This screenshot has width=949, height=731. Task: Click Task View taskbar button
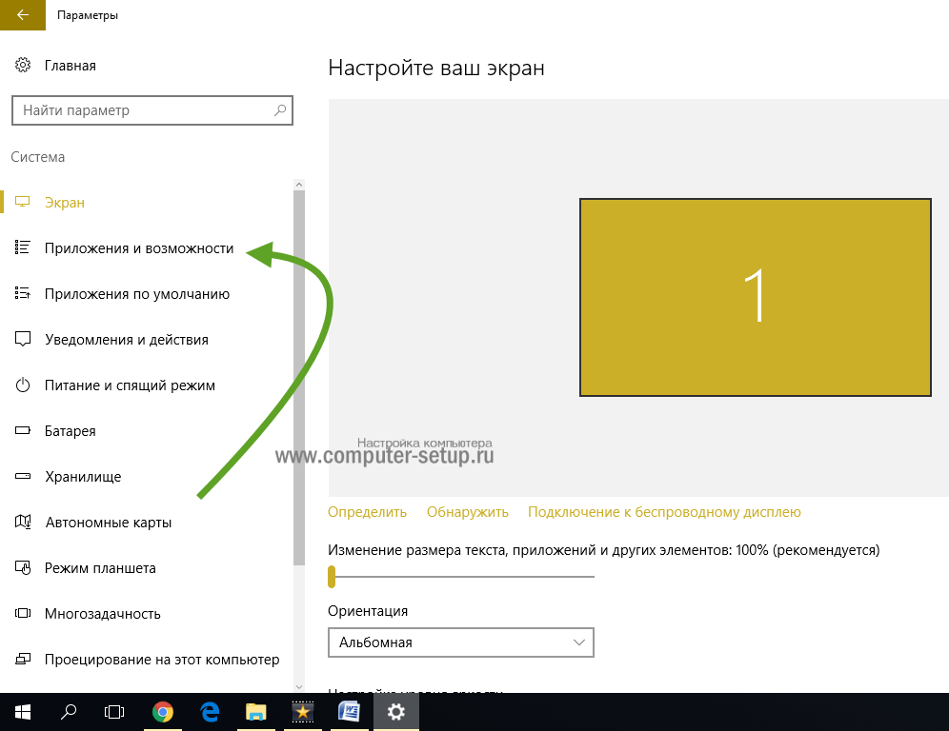tap(115, 712)
